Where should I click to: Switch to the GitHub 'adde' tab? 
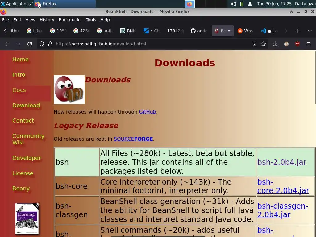click(x=199, y=31)
